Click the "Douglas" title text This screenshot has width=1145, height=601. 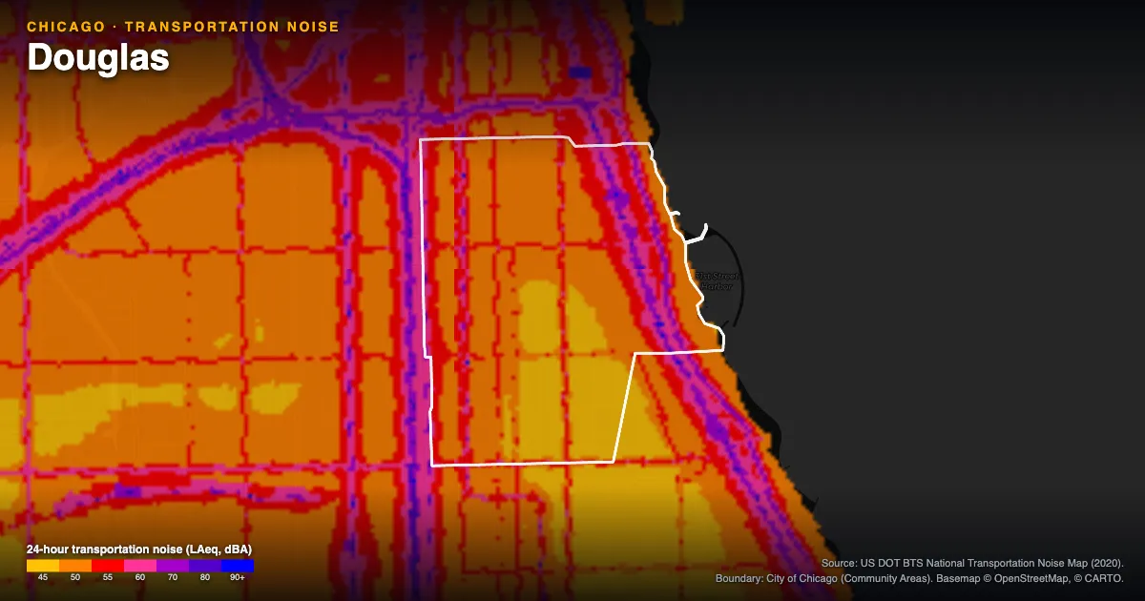(98, 57)
